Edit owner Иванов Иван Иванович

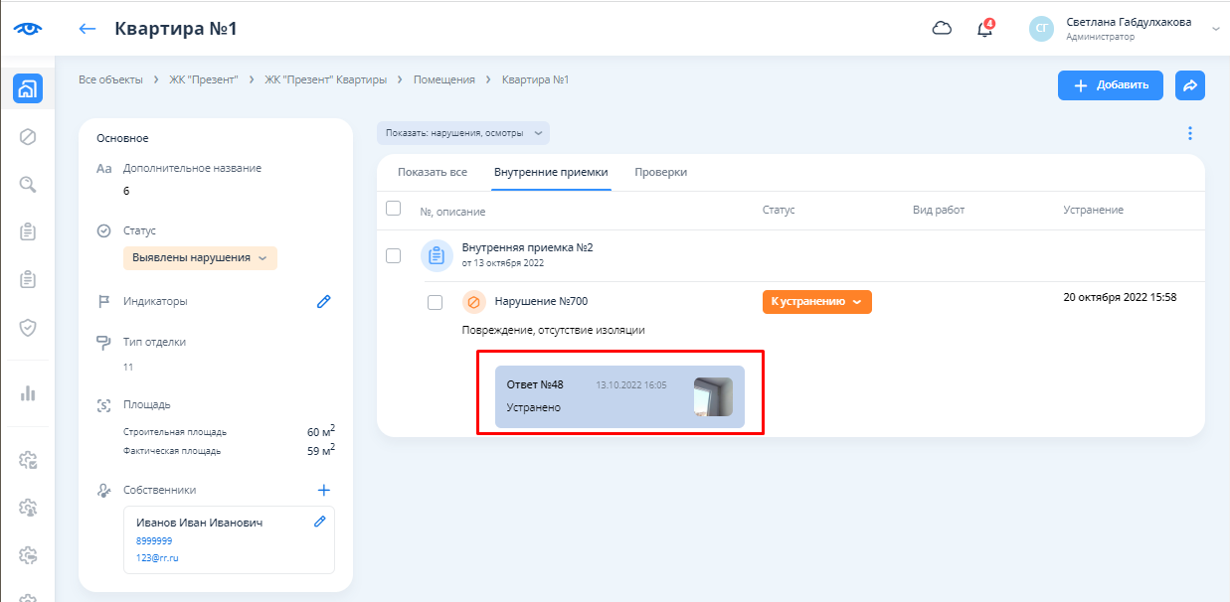click(319, 522)
